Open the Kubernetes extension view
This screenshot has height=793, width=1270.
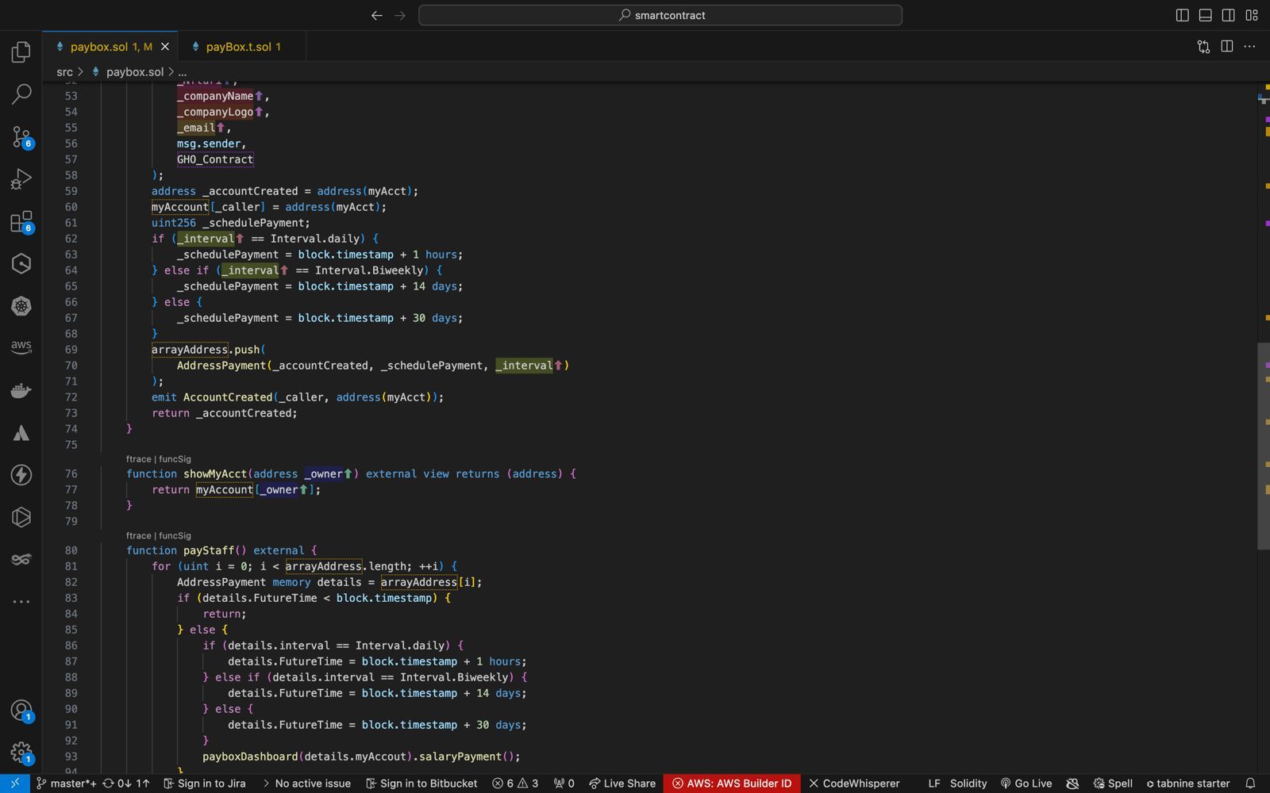click(21, 306)
